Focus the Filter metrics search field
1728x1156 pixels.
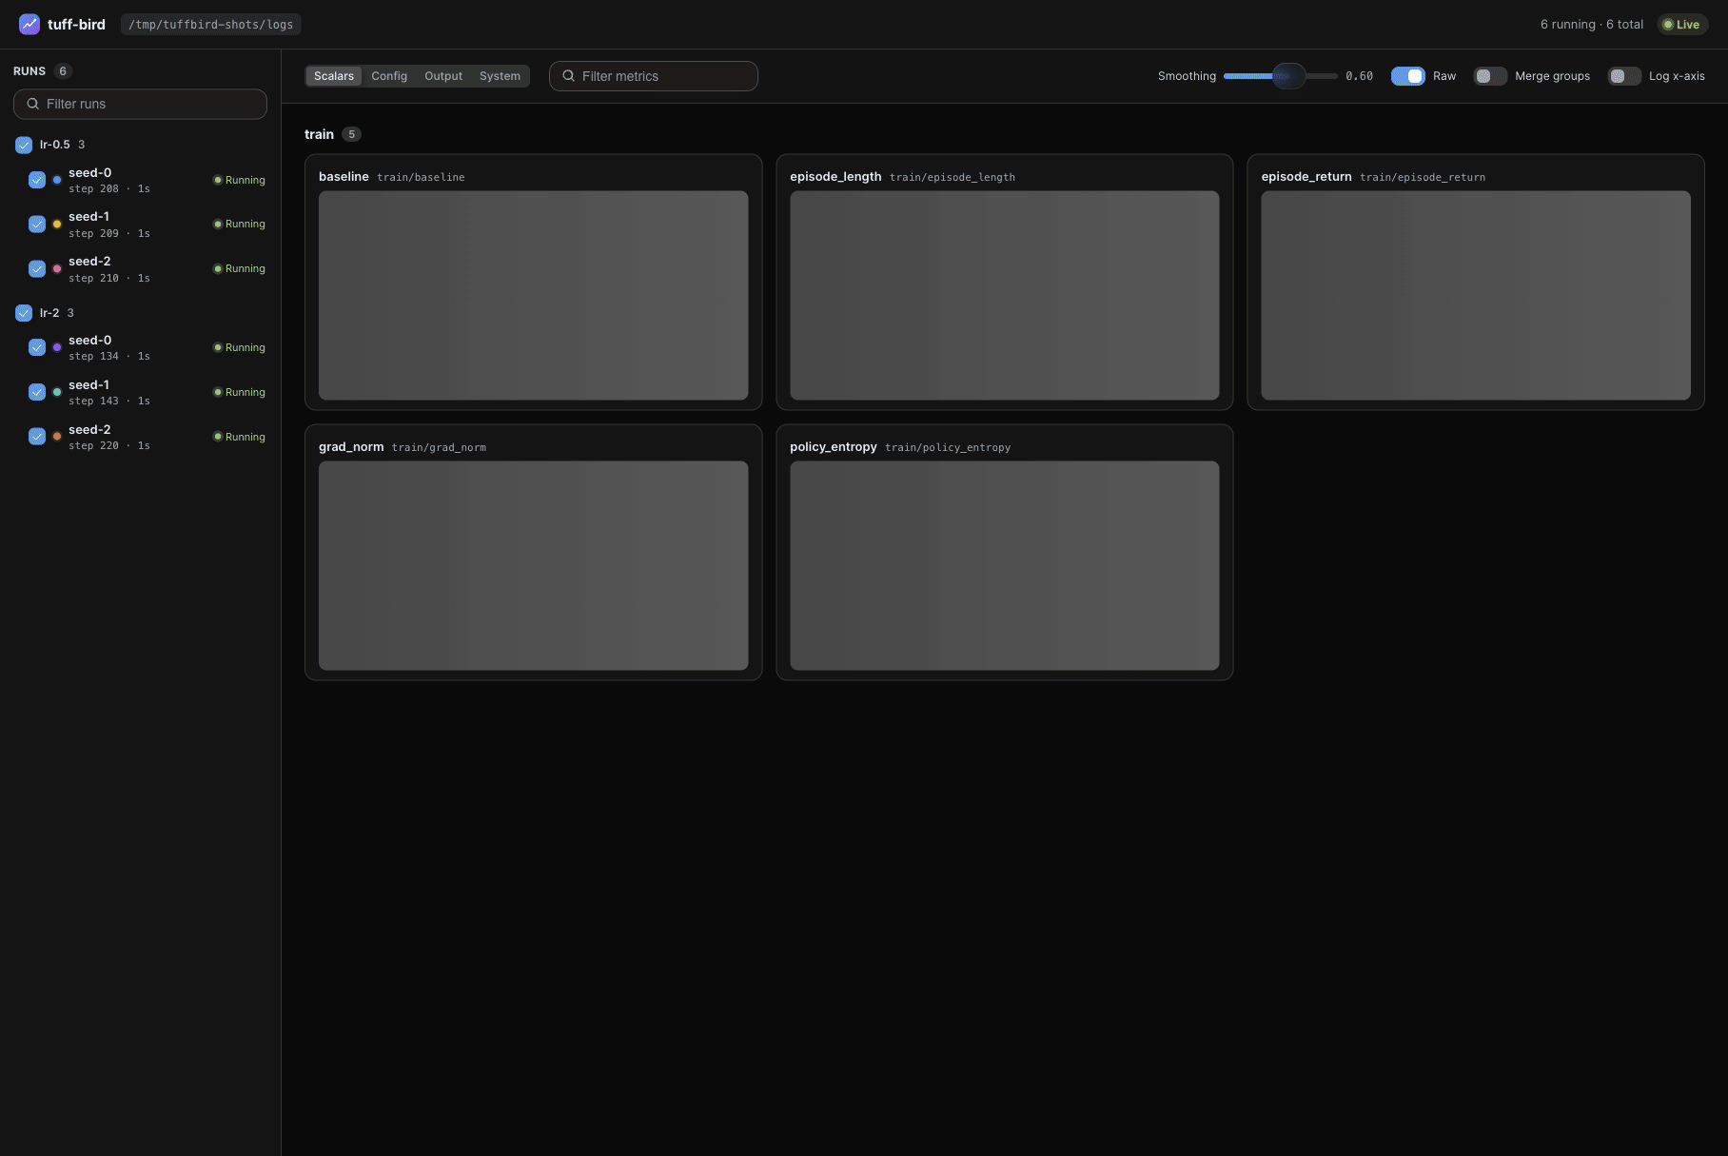tap(654, 76)
